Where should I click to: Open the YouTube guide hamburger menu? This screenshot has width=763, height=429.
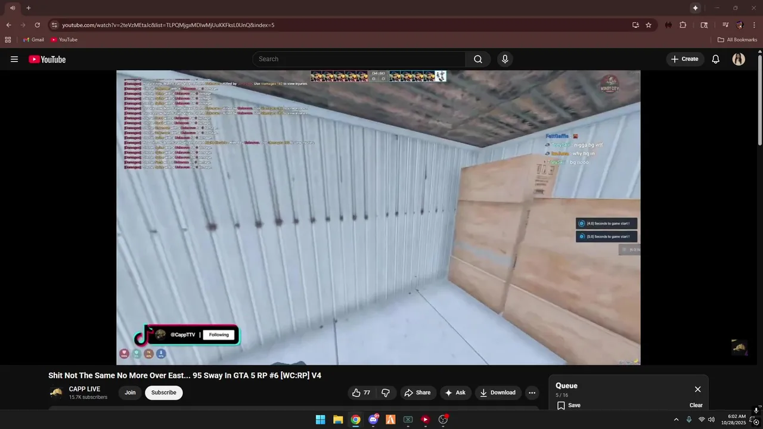[14, 59]
